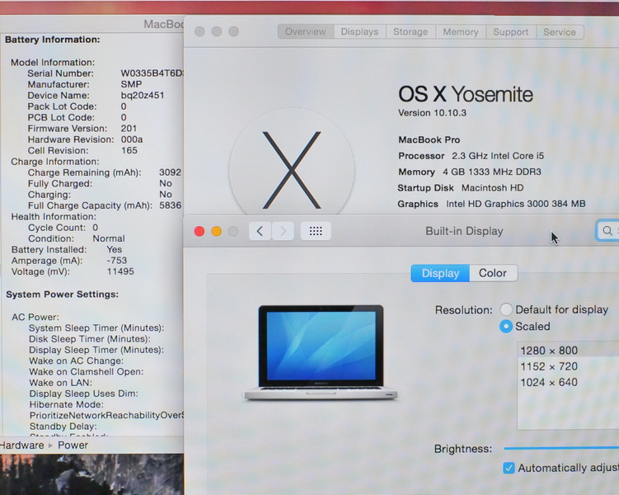This screenshot has width=619, height=495.
Task: Click Voltage value 11495
Action: (120, 271)
